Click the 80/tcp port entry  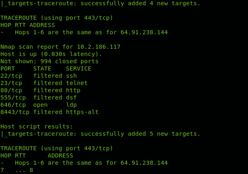pos(11,91)
